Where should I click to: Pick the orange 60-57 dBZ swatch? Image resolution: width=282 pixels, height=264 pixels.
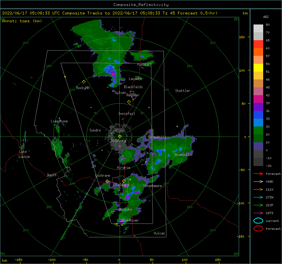(258, 52)
